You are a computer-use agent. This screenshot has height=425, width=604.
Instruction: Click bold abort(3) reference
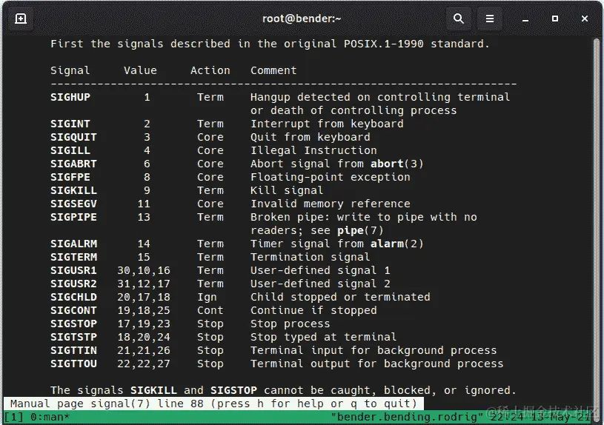point(396,164)
